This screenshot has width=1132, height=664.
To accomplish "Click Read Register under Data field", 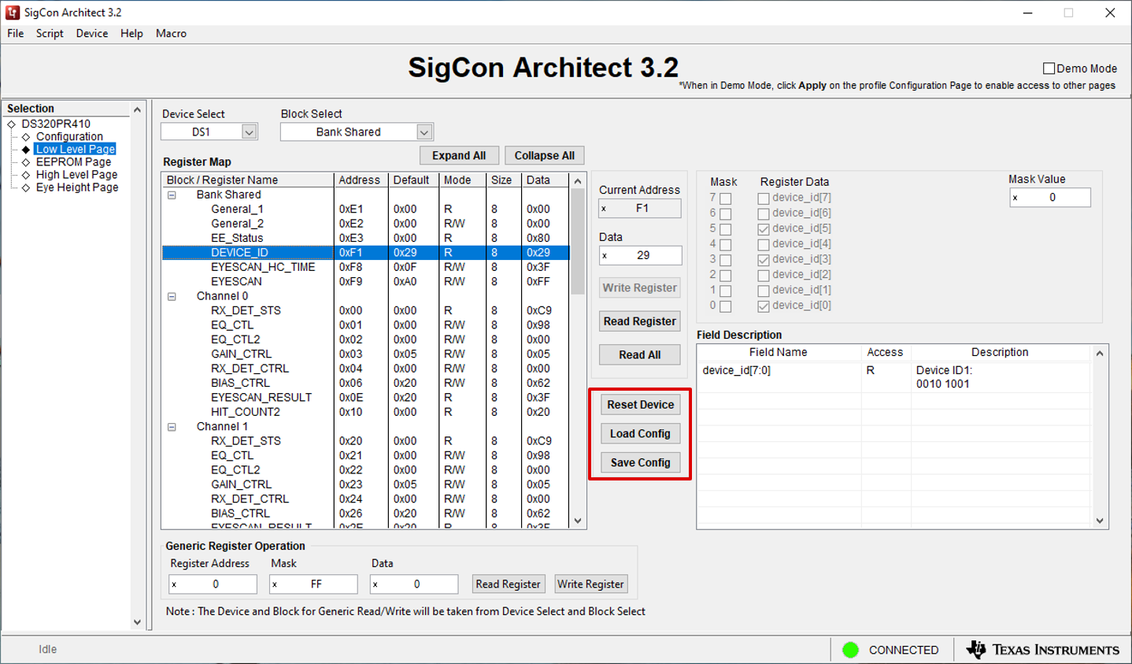I will click(640, 321).
